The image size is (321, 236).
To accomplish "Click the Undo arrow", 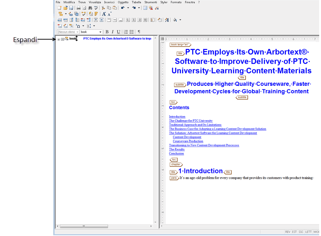I will (123, 8).
